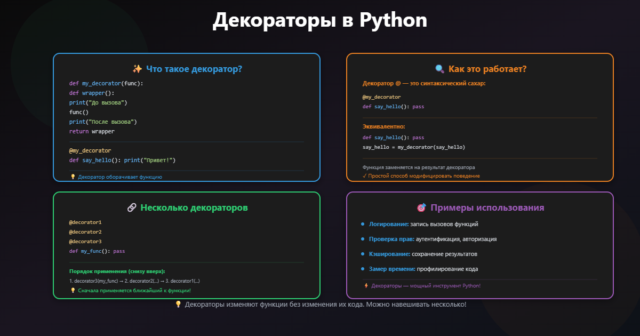Image resolution: width=640 pixels, height=336 pixels.
Task: Click the code line print("После вызова")
Action: [103, 122]
